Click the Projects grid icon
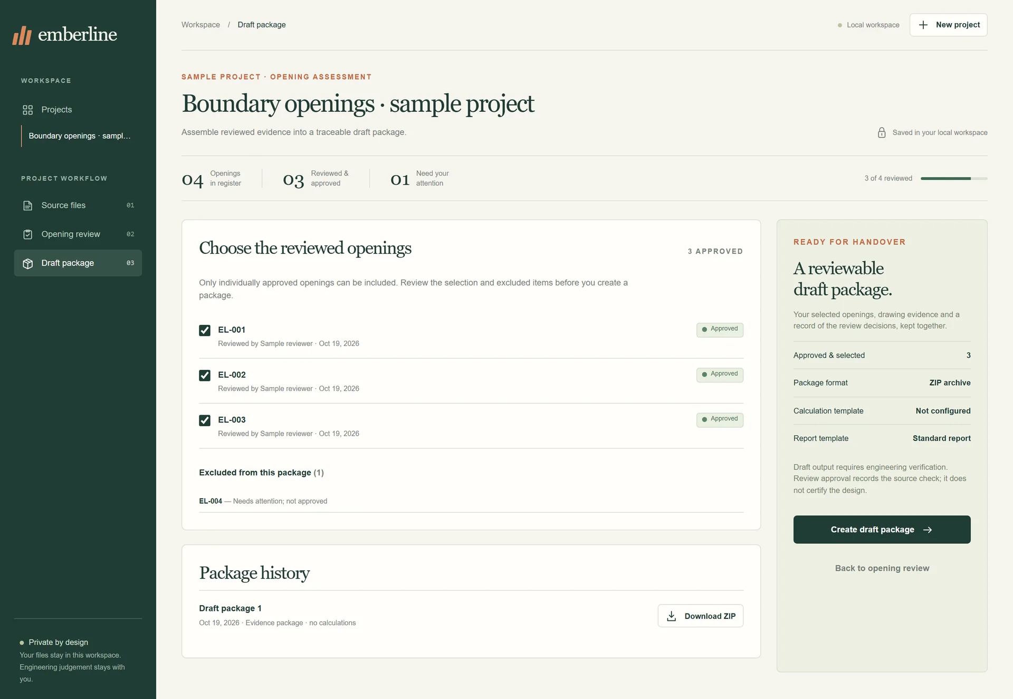Screen dimensions: 1013x699 point(28,110)
